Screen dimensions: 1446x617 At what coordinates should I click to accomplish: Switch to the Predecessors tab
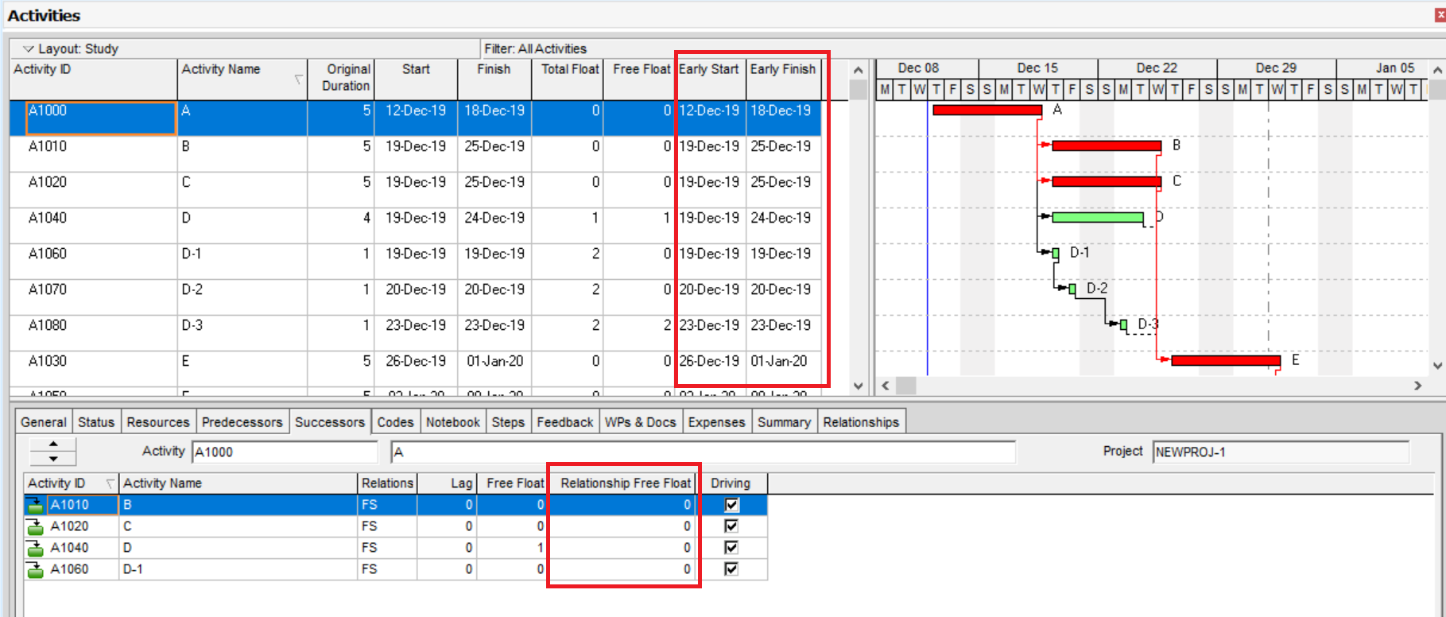coord(242,422)
